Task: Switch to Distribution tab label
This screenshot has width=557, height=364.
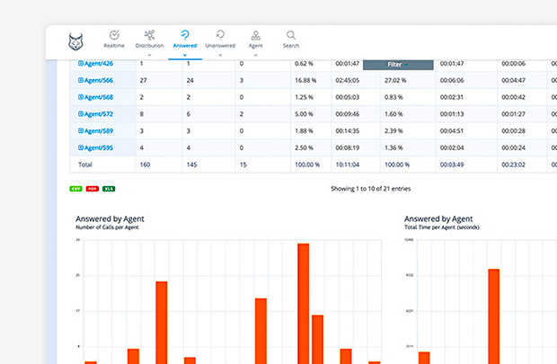Action: (x=149, y=46)
